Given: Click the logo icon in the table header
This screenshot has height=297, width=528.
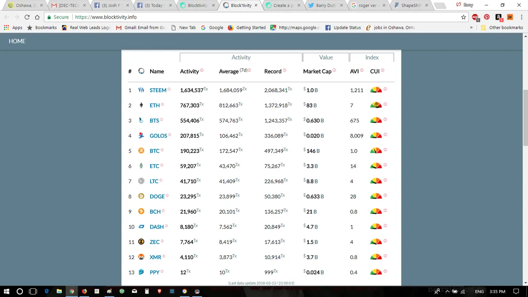Looking at the screenshot, I should coord(141,71).
